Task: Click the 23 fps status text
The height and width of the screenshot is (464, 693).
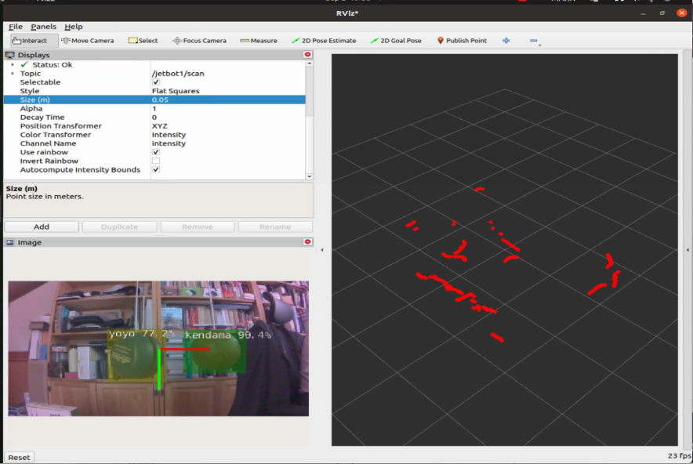Action: point(680,455)
